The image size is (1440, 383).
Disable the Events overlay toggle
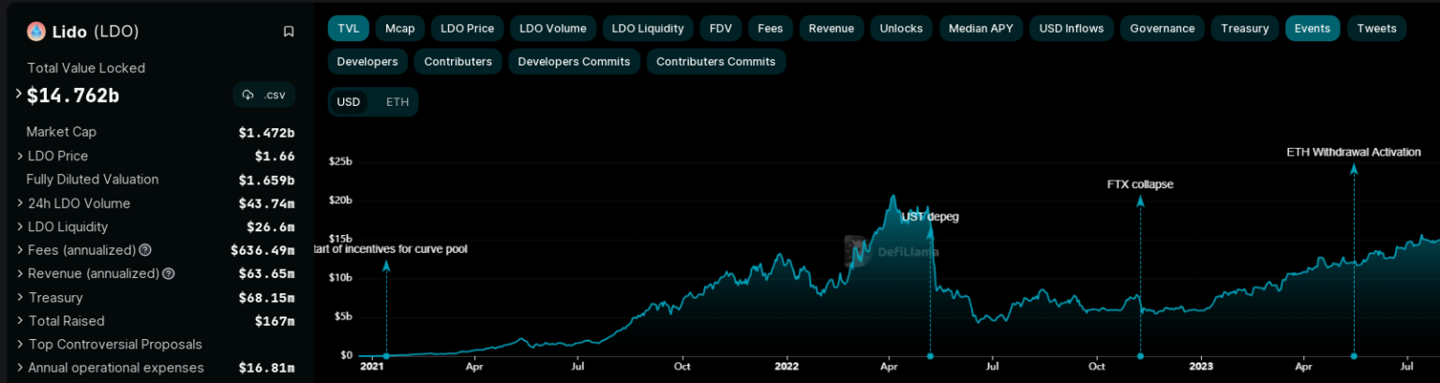[1312, 28]
